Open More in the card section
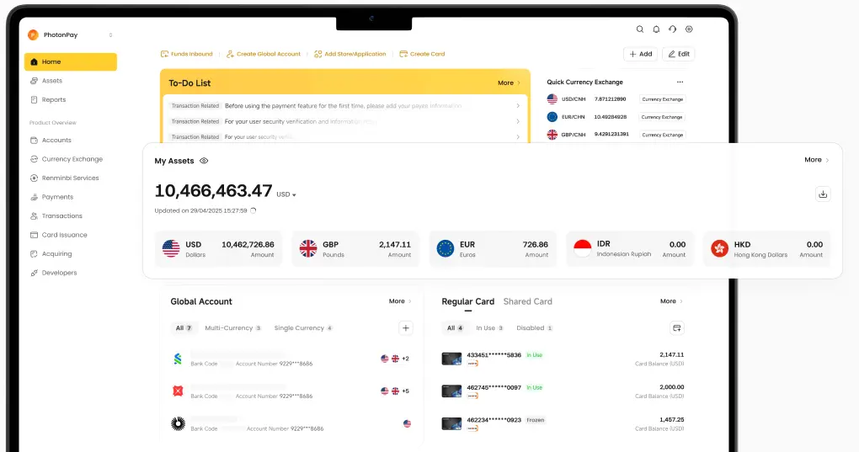This screenshot has width=859, height=452. [x=671, y=301]
